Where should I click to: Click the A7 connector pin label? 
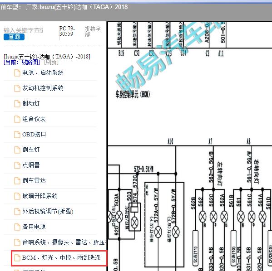210,141
